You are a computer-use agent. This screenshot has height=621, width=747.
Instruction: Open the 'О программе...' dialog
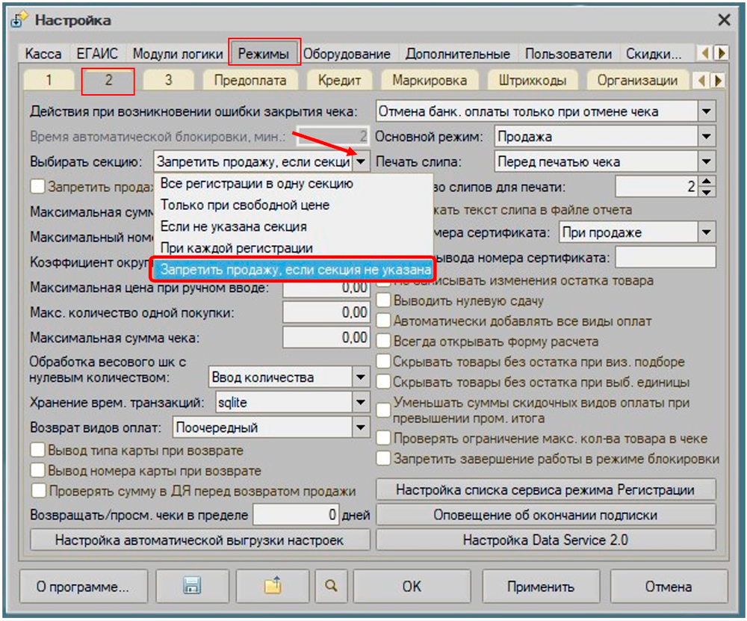click(x=83, y=587)
